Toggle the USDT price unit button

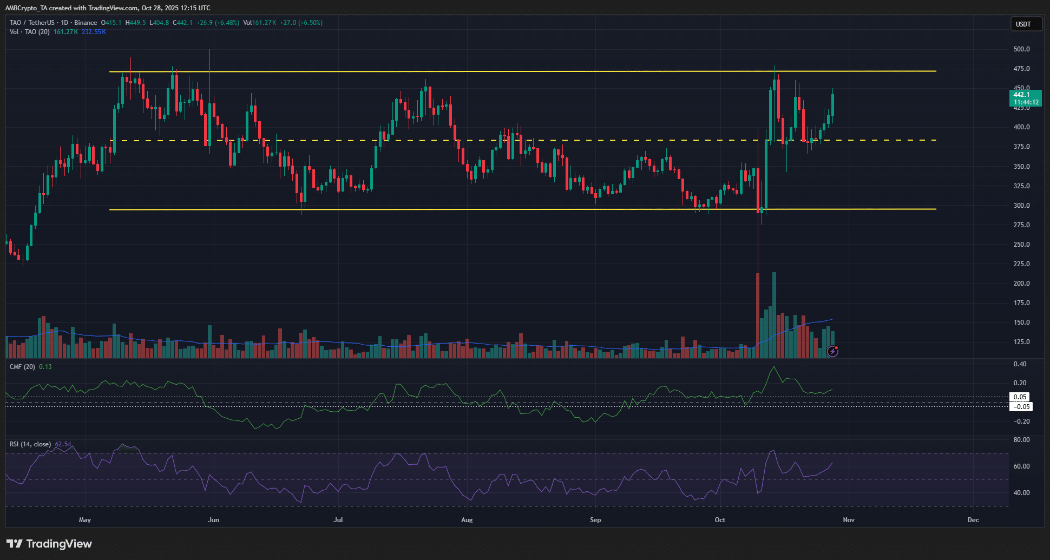pyautogui.click(x=1026, y=24)
